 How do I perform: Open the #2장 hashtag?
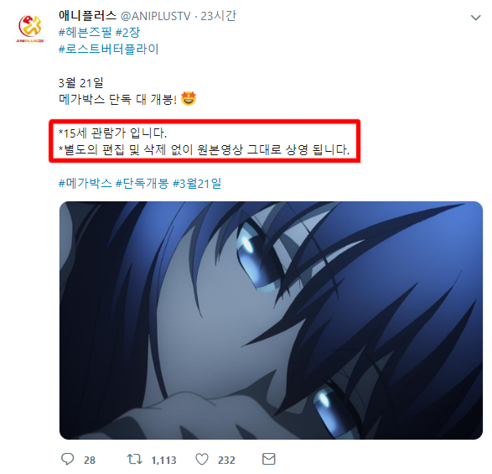[x=127, y=32]
